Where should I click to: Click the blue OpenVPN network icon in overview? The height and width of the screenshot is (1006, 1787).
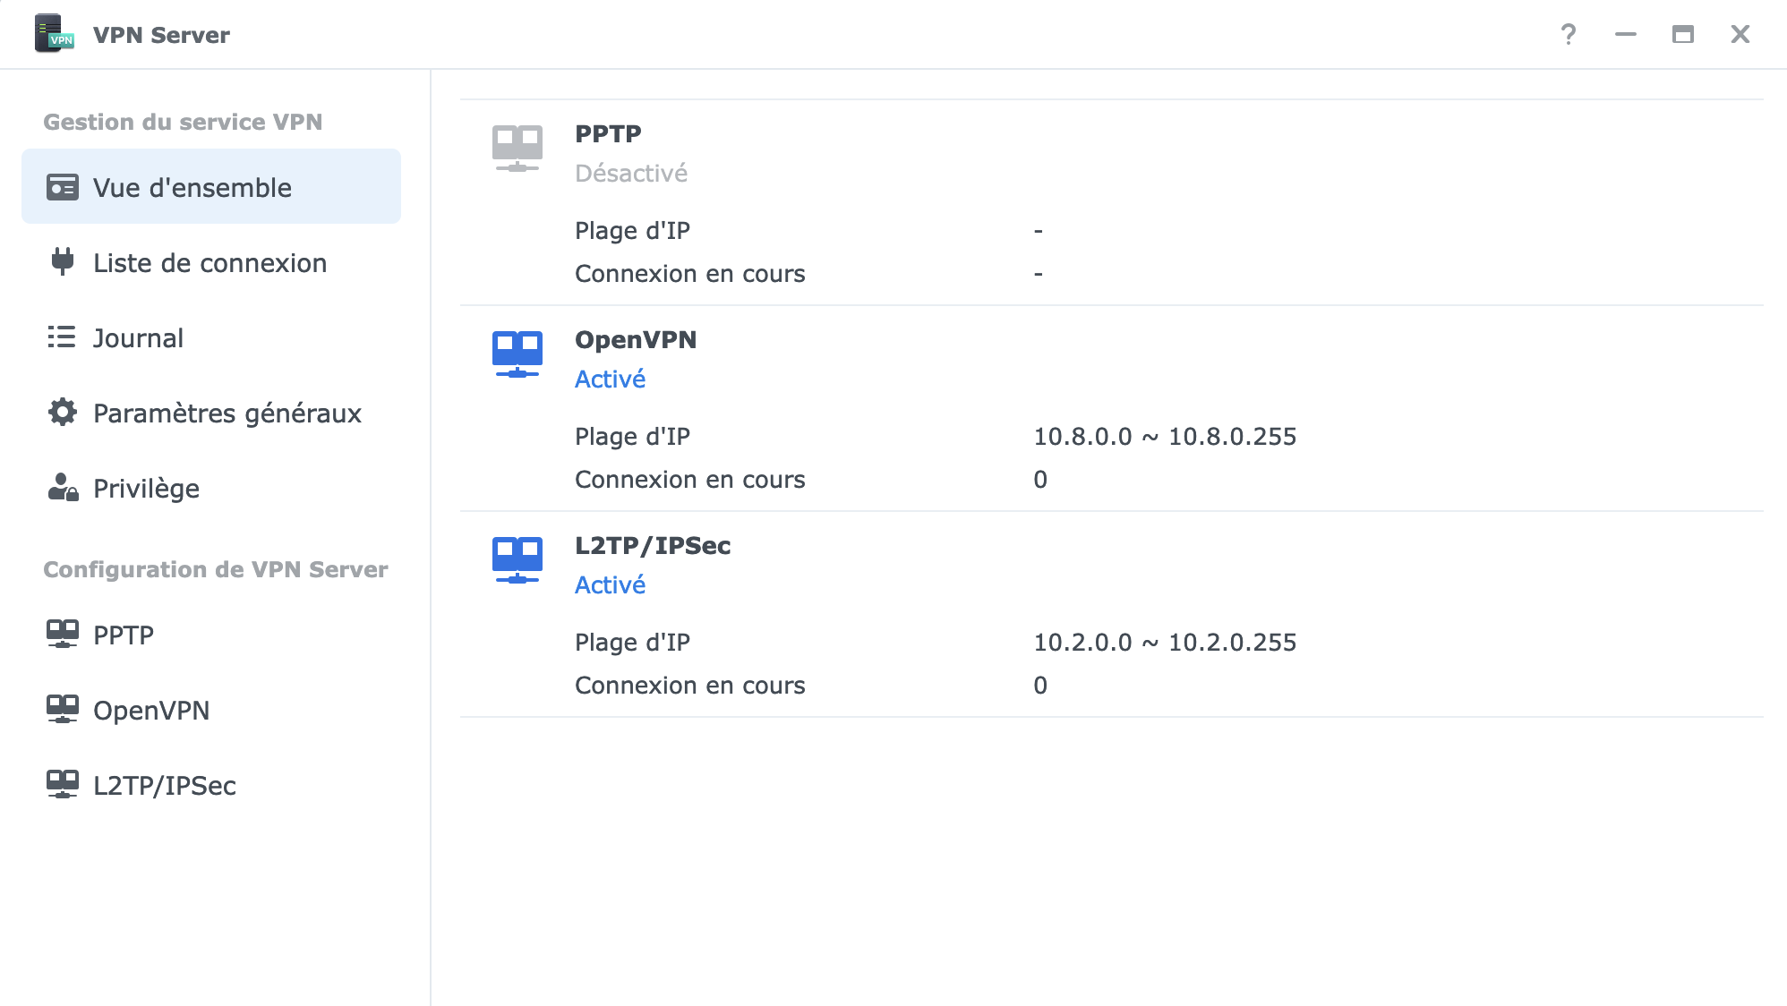point(517,354)
